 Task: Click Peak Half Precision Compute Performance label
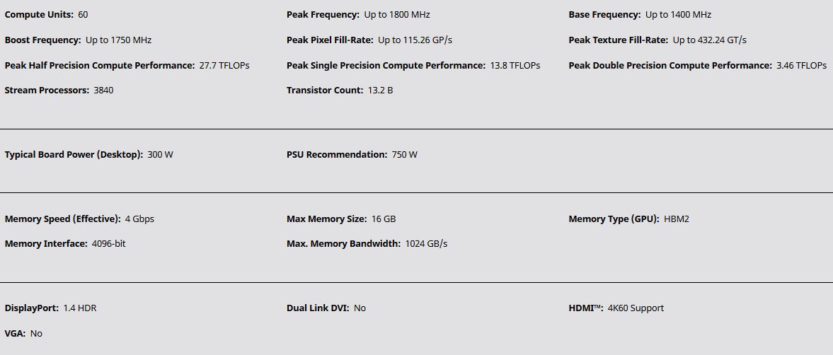coord(100,65)
